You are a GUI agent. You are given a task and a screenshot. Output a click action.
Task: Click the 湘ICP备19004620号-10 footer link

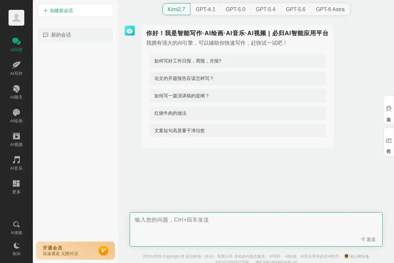click(x=276, y=262)
